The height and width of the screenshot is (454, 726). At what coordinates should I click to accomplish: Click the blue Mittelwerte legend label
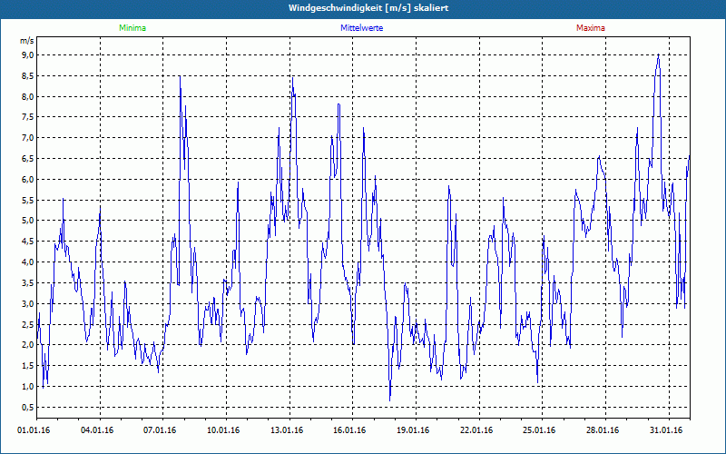[361, 28]
